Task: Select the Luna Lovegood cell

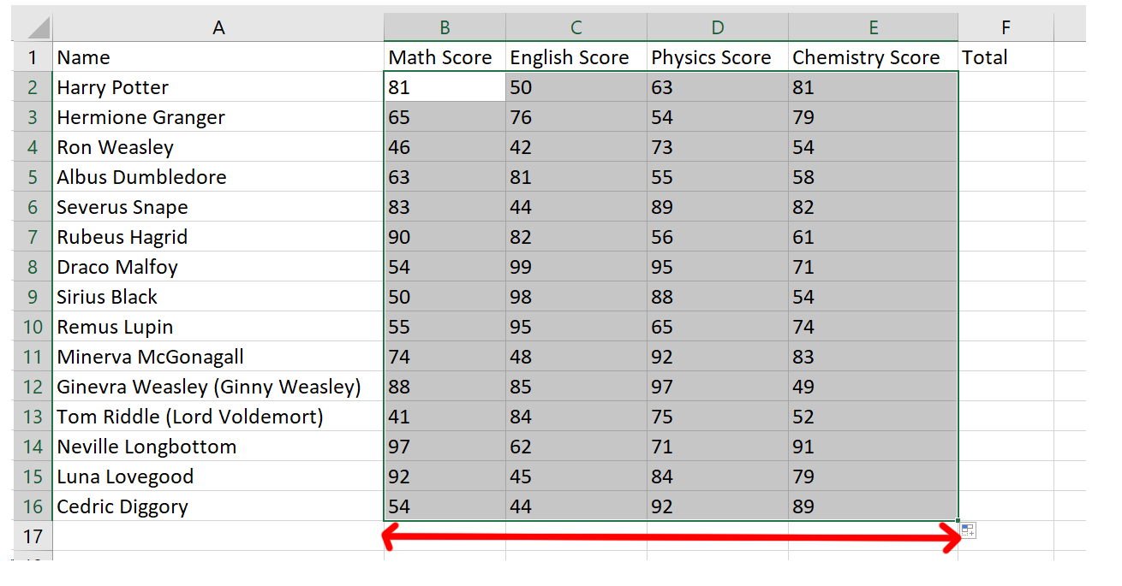Action: click(x=218, y=476)
